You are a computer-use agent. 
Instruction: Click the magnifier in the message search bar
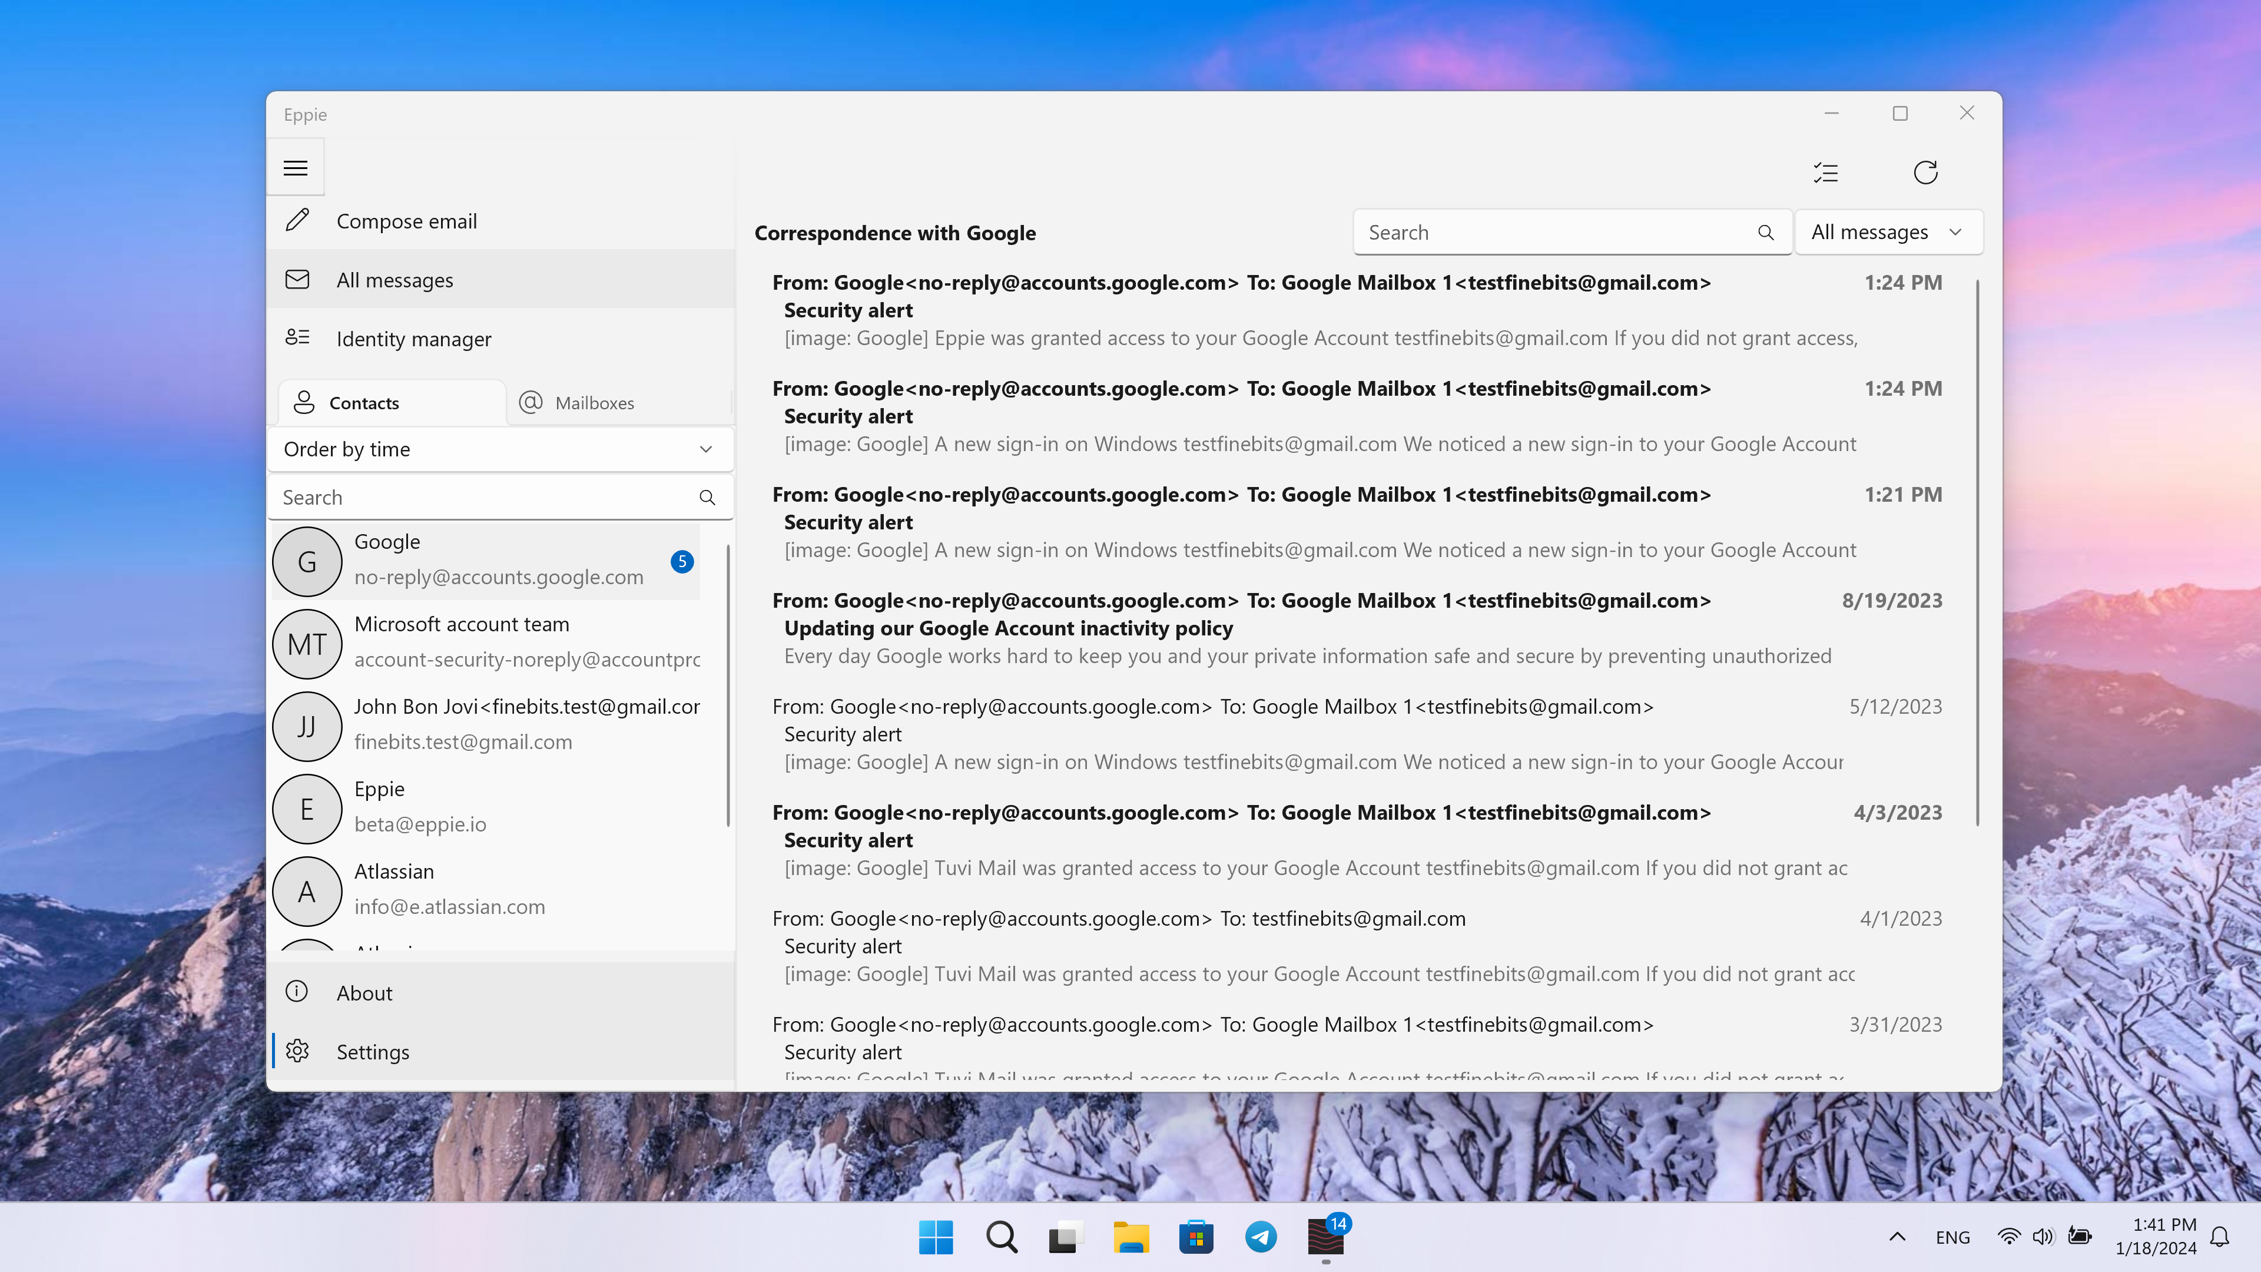tap(1766, 232)
